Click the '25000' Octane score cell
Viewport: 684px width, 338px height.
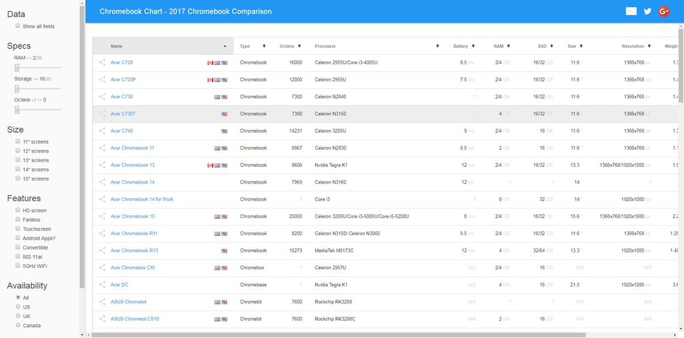(x=295, y=216)
